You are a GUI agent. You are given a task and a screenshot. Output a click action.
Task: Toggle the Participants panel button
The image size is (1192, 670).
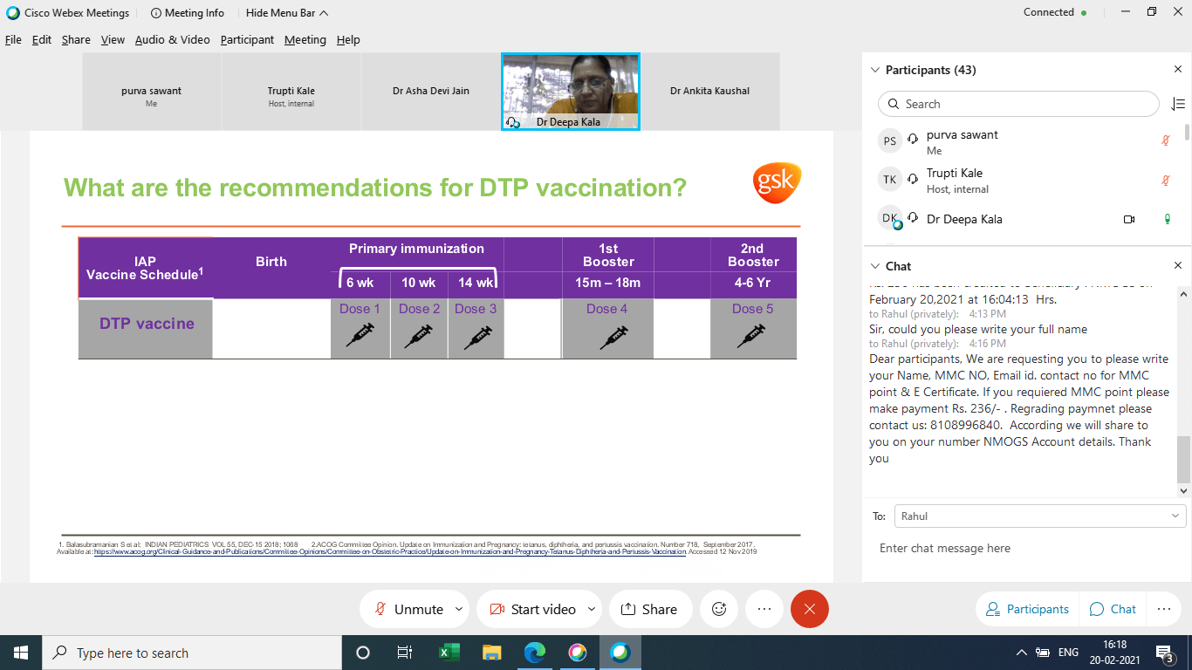(1026, 609)
